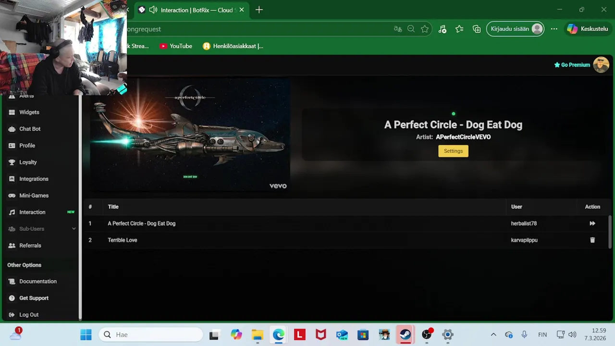The height and width of the screenshot is (346, 615).
Task: Click the Hae taskbar search box
Action: 151,334
